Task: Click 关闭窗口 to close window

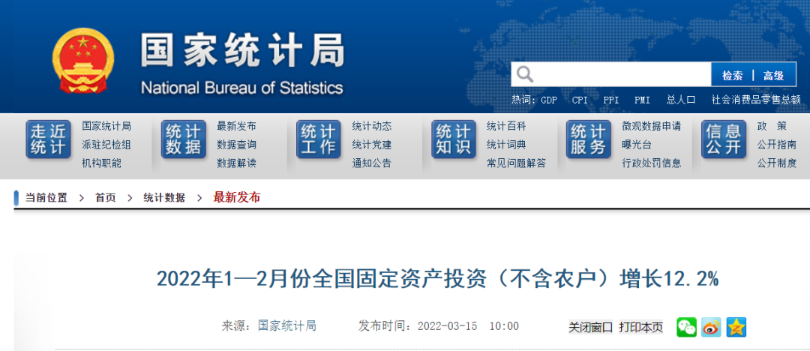Action: (x=590, y=327)
